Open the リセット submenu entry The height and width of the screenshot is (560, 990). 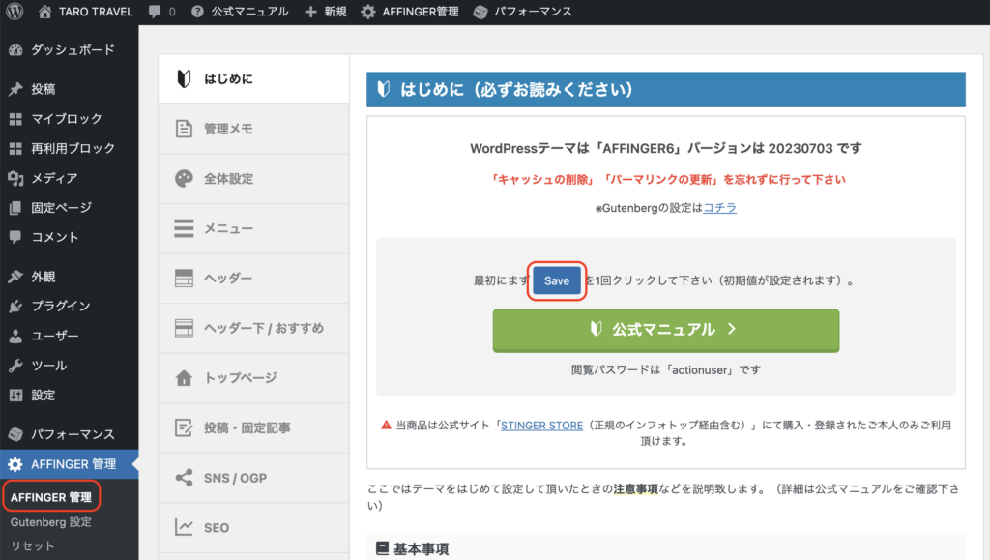click(x=33, y=546)
